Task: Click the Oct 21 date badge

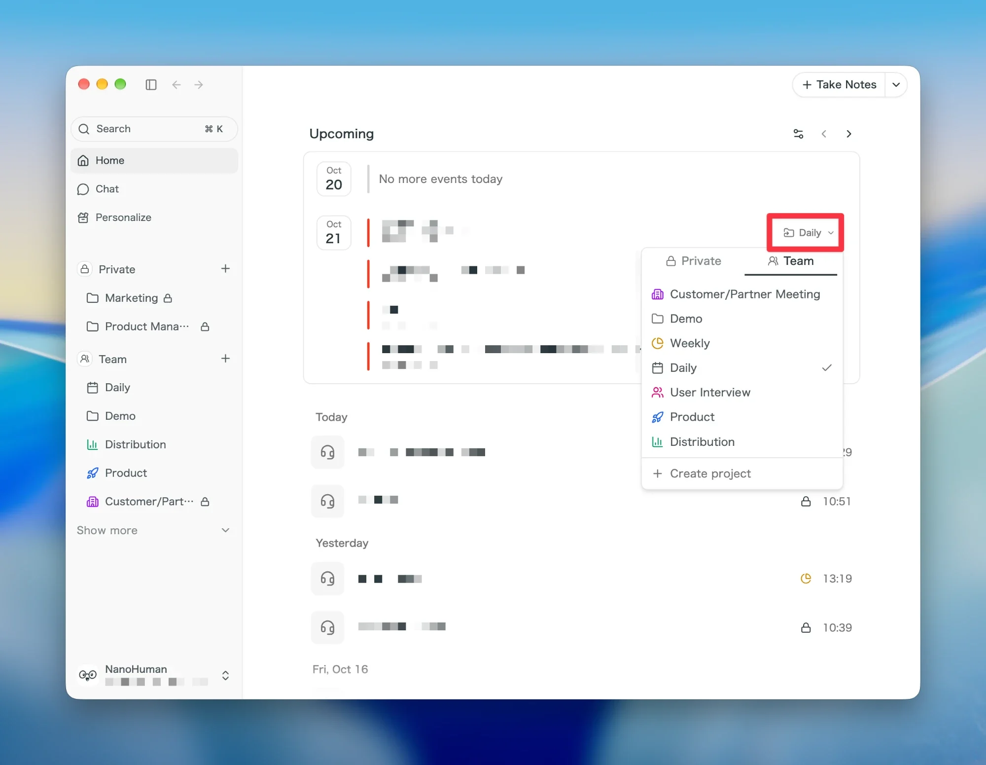Action: click(x=334, y=233)
